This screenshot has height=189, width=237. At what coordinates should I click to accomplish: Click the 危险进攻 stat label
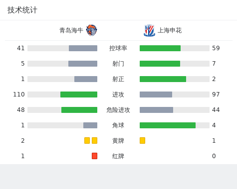[x=118, y=110]
